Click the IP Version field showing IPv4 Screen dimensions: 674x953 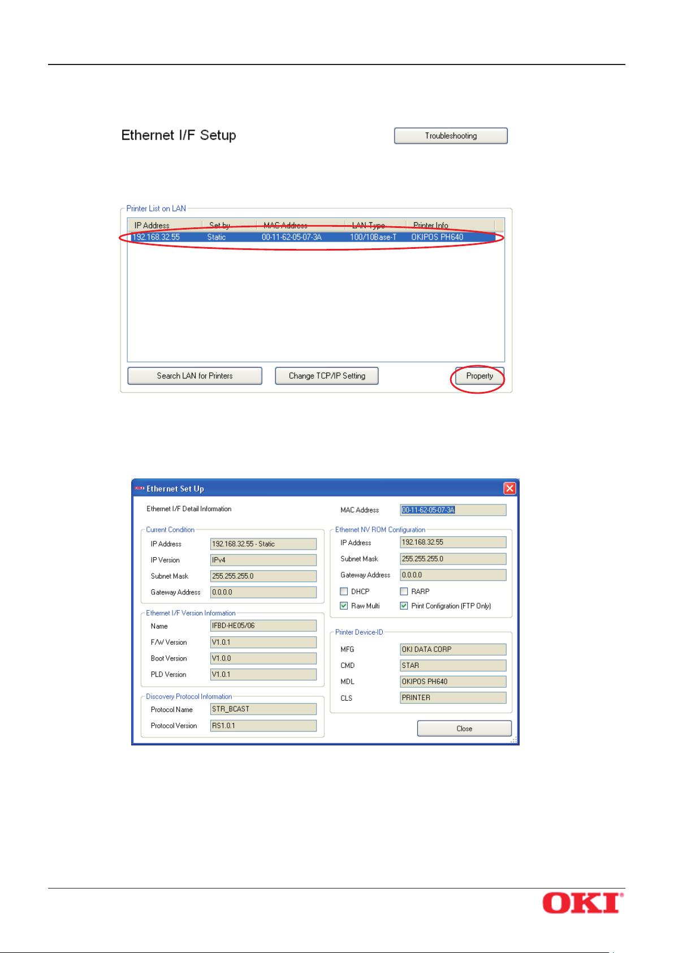coord(263,560)
